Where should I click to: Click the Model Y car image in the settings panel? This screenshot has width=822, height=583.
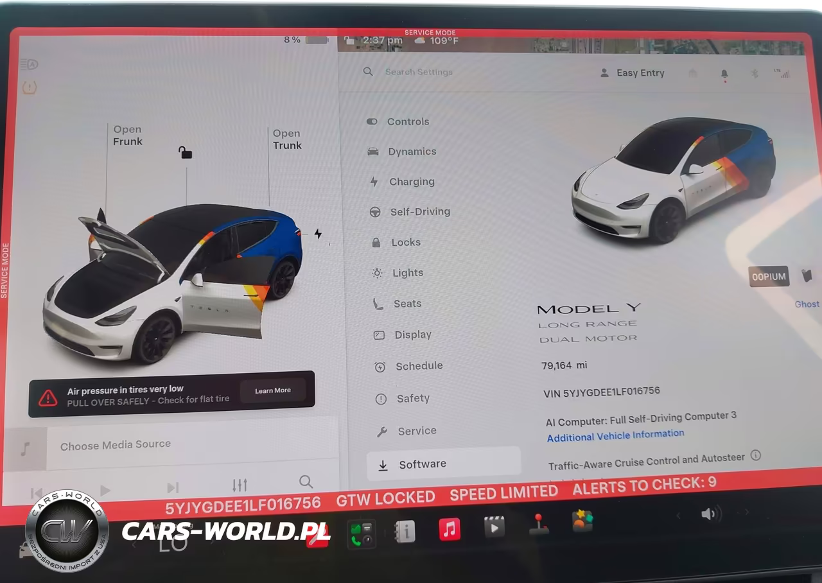coord(673,180)
